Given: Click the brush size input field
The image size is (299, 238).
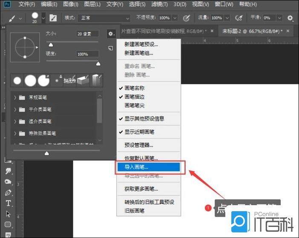Looking at the screenshot, I should pyautogui.click(x=87, y=34).
